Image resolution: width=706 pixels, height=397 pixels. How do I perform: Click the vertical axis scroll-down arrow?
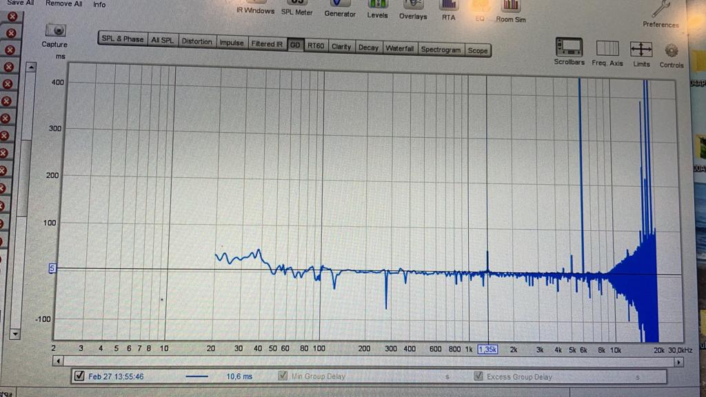[16, 334]
